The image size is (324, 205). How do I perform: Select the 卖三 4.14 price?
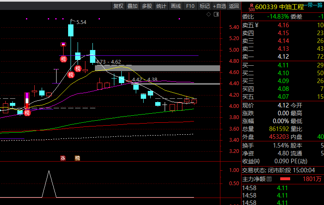283,41
